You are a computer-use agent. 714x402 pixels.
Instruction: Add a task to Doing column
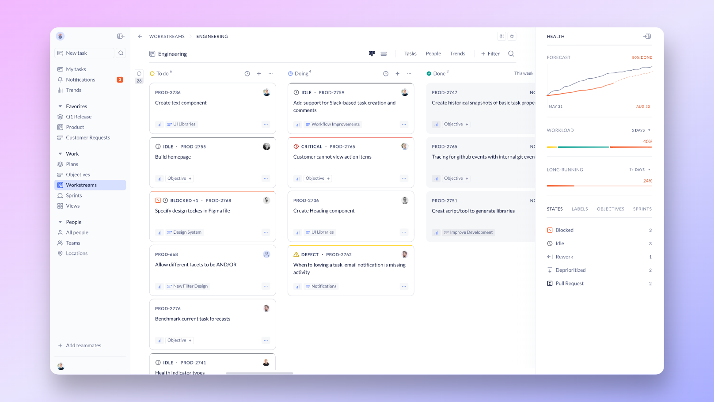(398, 74)
